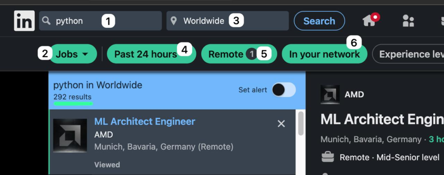Expand the Jobs dropdown
Viewport: 444px width, 175px height.
(x=72, y=54)
